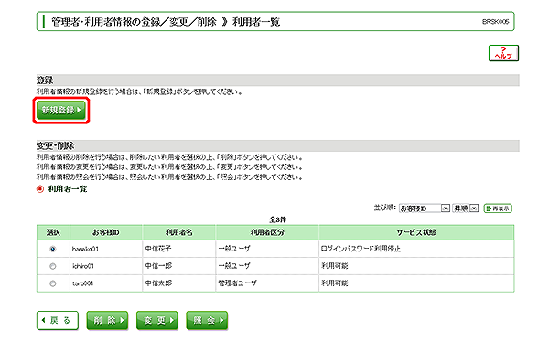This screenshot has width=549, height=342.
Task: Click the 変更 change button
Action: (156, 321)
